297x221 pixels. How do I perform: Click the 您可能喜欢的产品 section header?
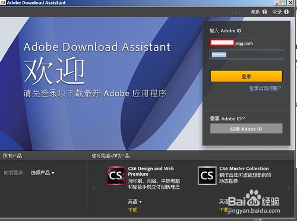pyautogui.click(x=110, y=155)
